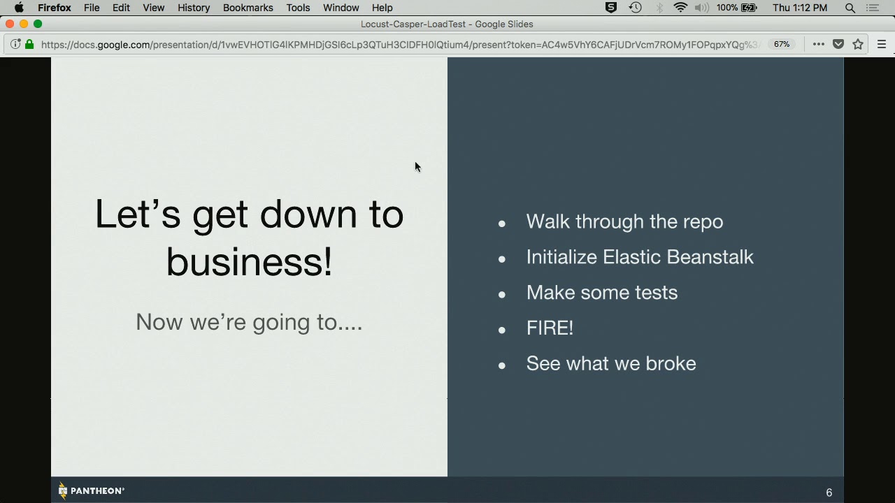Click the Thu 1:12 PM clock
This screenshot has width=895, height=503.
point(800,8)
